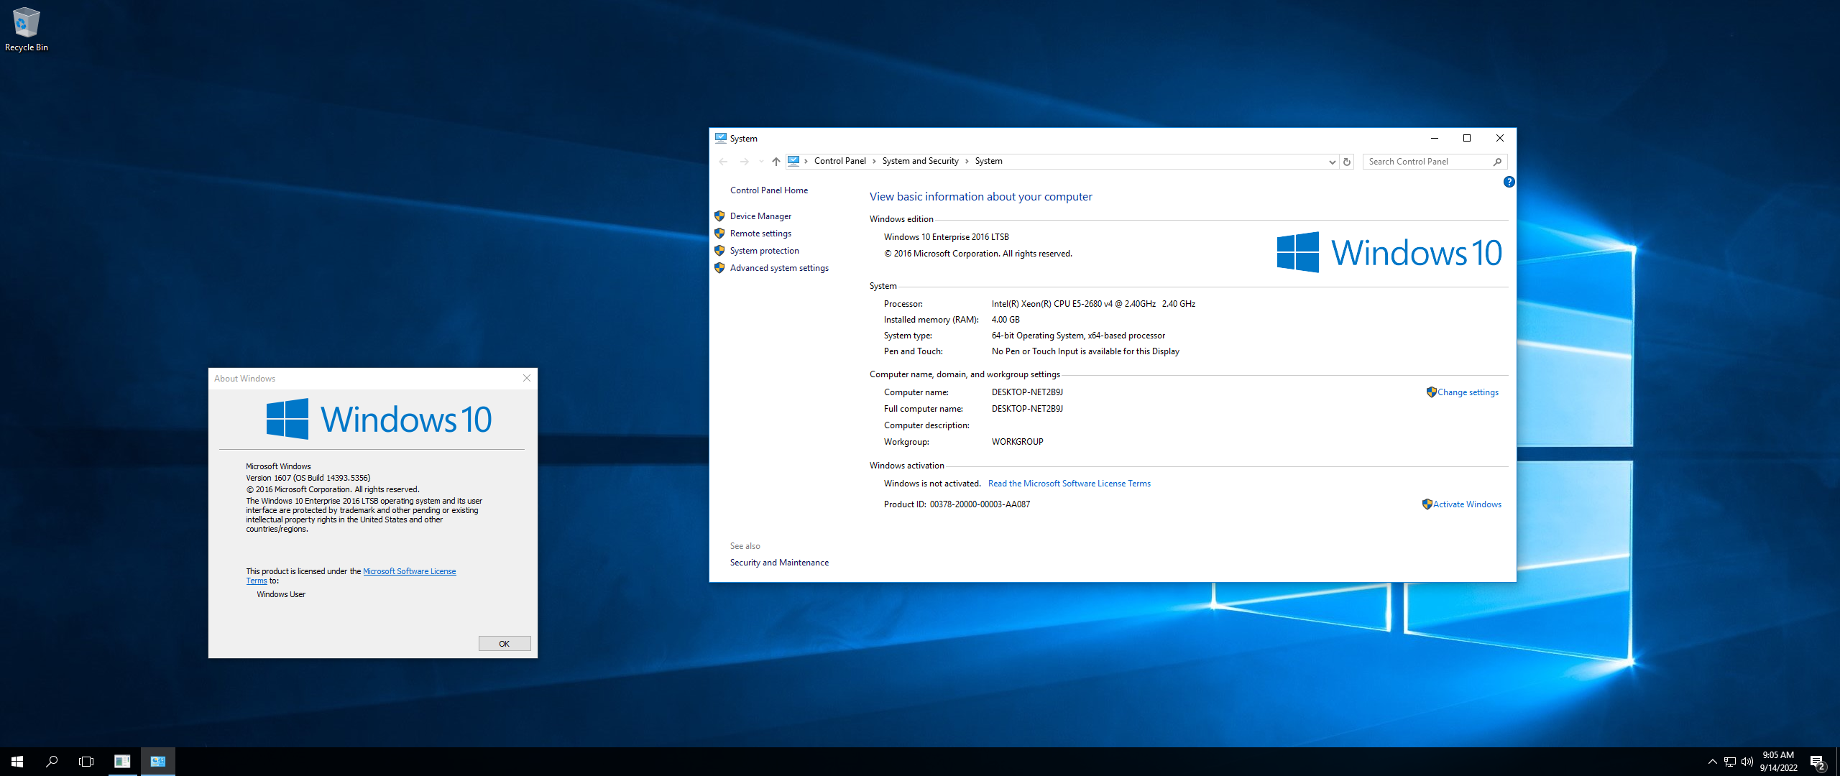Image resolution: width=1840 pixels, height=776 pixels.
Task: Open the volume tray icon
Action: pos(1747,762)
